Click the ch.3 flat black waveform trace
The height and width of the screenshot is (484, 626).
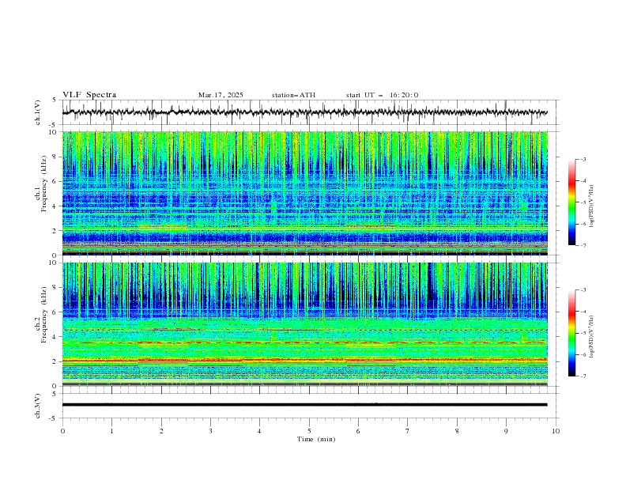click(304, 405)
